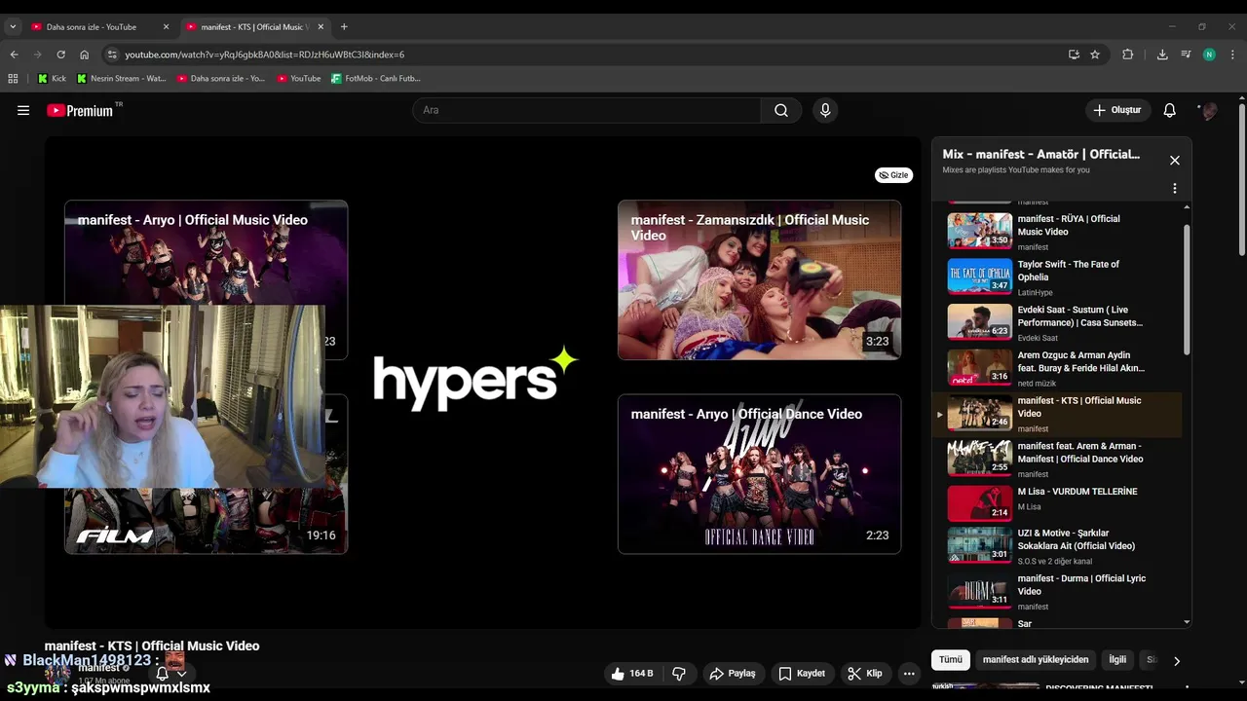1247x701 pixels.
Task: Play M Lisa - VURDUM TELLERİNE
Action: 1064,504
